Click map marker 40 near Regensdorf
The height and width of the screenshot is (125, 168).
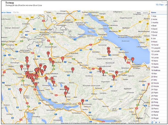coord(28,67)
